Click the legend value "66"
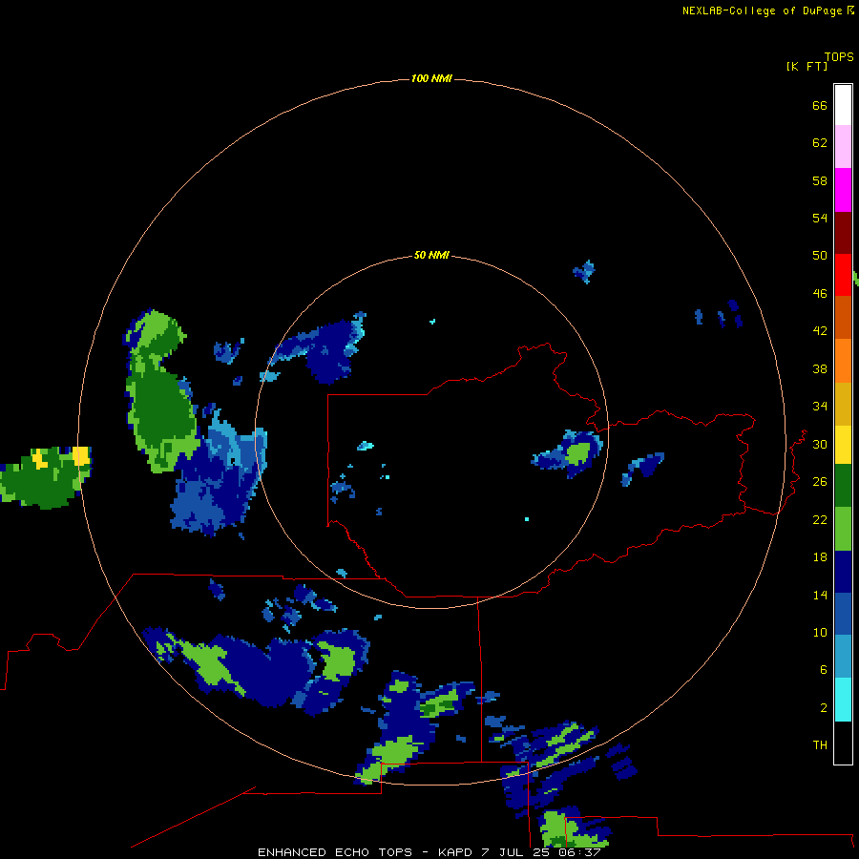The height and width of the screenshot is (859, 859). point(820,106)
